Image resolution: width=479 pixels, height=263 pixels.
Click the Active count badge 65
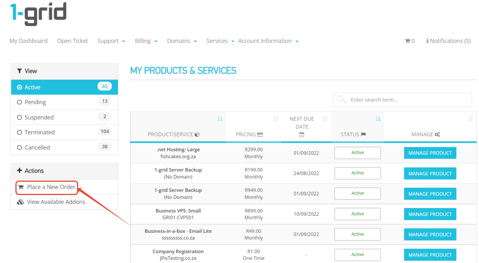pos(105,86)
